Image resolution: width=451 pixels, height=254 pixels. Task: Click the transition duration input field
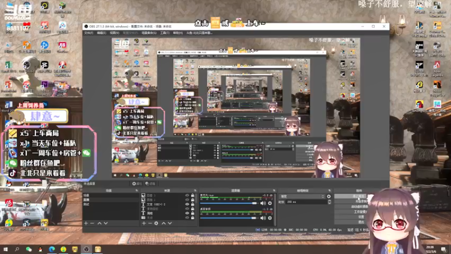[x=306, y=202]
